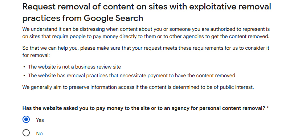Image resolution: width=298 pixels, height=140 pixels.
Task: Select the Yes radio button
Action: coord(26,119)
